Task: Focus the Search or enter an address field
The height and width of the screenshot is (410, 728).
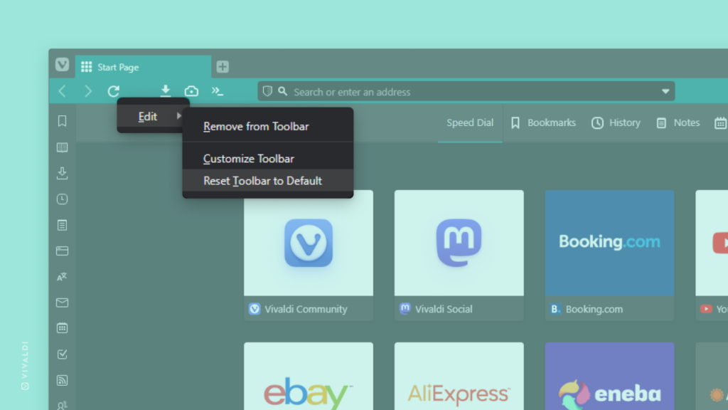Action: (x=466, y=92)
